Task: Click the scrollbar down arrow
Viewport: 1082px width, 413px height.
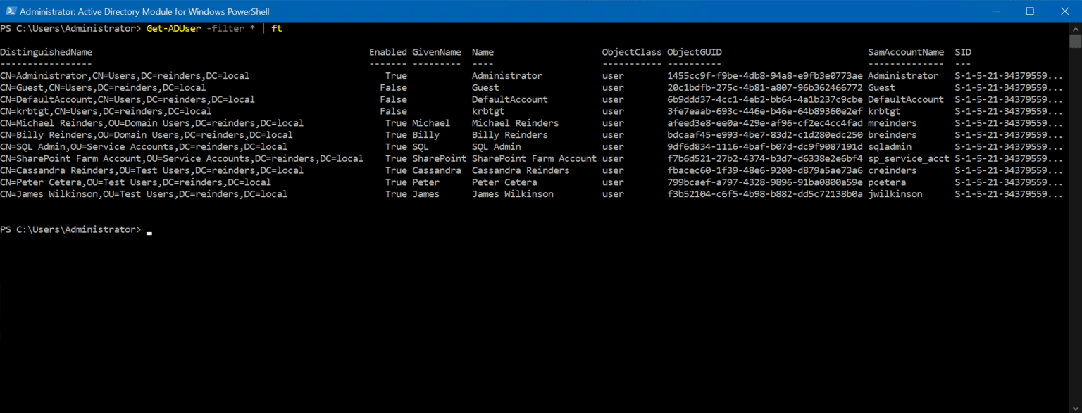Action: point(1076,407)
